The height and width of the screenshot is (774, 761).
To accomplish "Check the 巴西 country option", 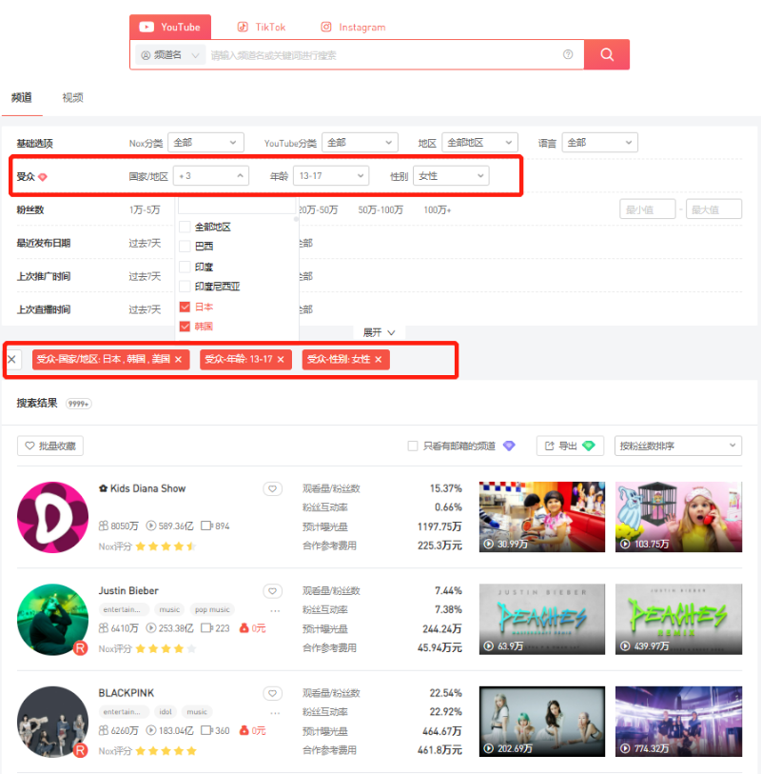I will tap(185, 247).
